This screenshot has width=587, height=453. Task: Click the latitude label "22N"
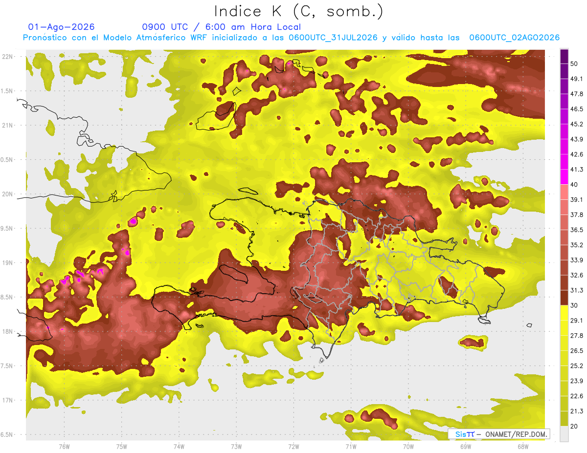[8, 57]
